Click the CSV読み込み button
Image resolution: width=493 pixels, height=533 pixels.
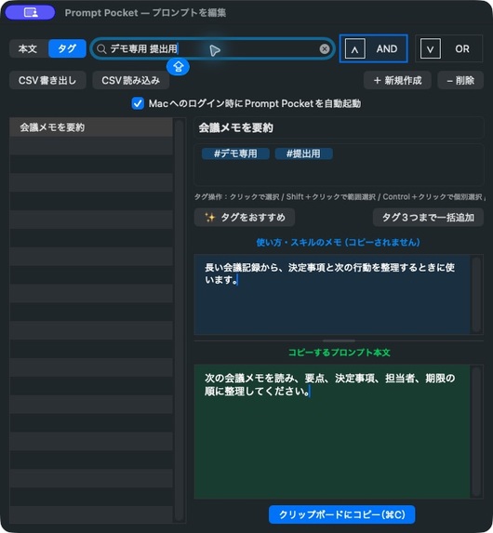131,81
